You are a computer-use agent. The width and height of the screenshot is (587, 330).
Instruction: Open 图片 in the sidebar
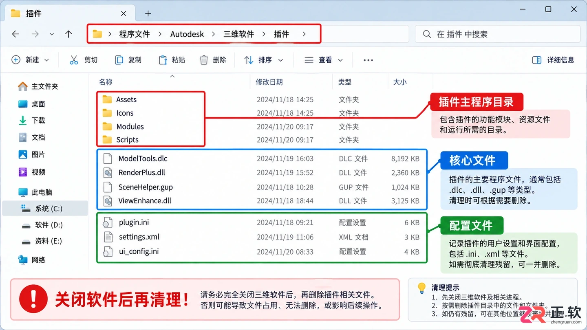pyautogui.click(x=32, y=154)
